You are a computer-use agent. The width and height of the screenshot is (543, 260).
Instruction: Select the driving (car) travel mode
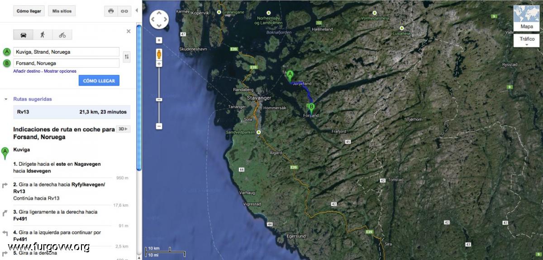23,35
